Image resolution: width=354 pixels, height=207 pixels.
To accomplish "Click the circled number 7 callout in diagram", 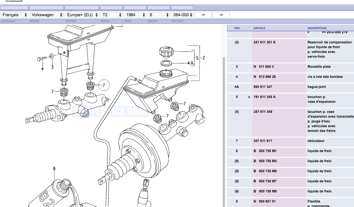I will (103, 85).
